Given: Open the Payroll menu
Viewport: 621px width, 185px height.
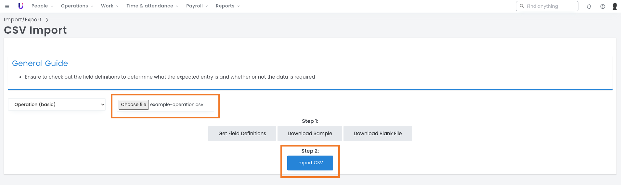Looking at the screenshot, I should (x=197, y=6).
